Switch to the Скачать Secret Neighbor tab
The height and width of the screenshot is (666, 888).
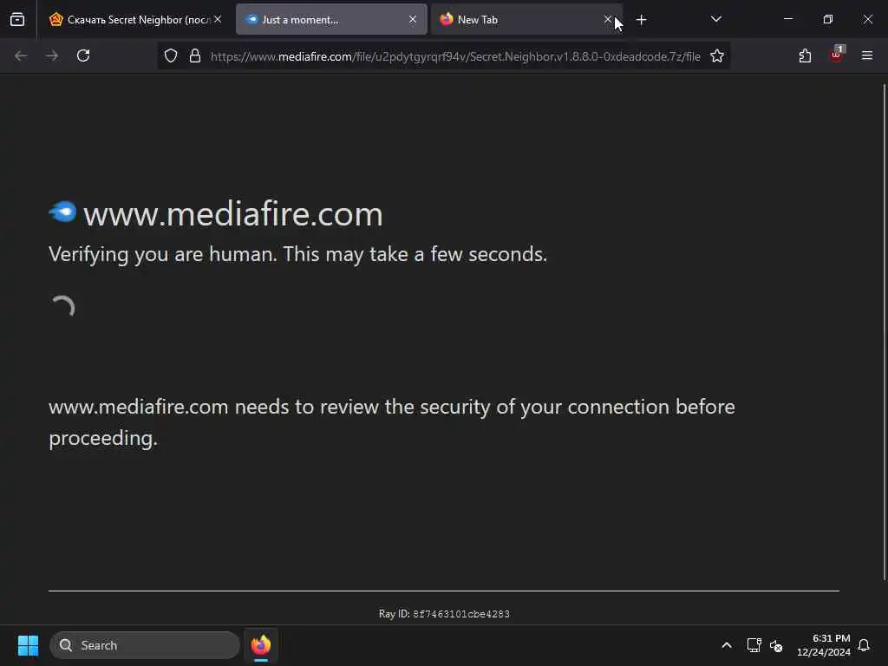136,20
